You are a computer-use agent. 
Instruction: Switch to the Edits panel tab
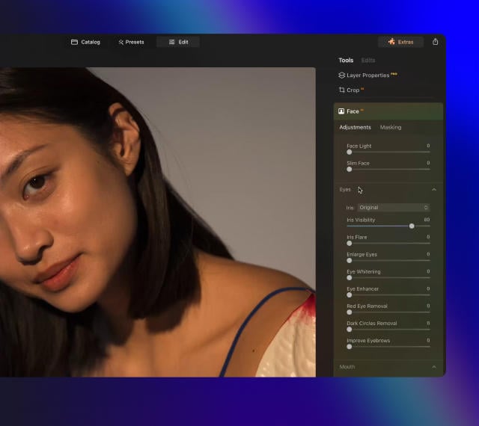[368, 61]
